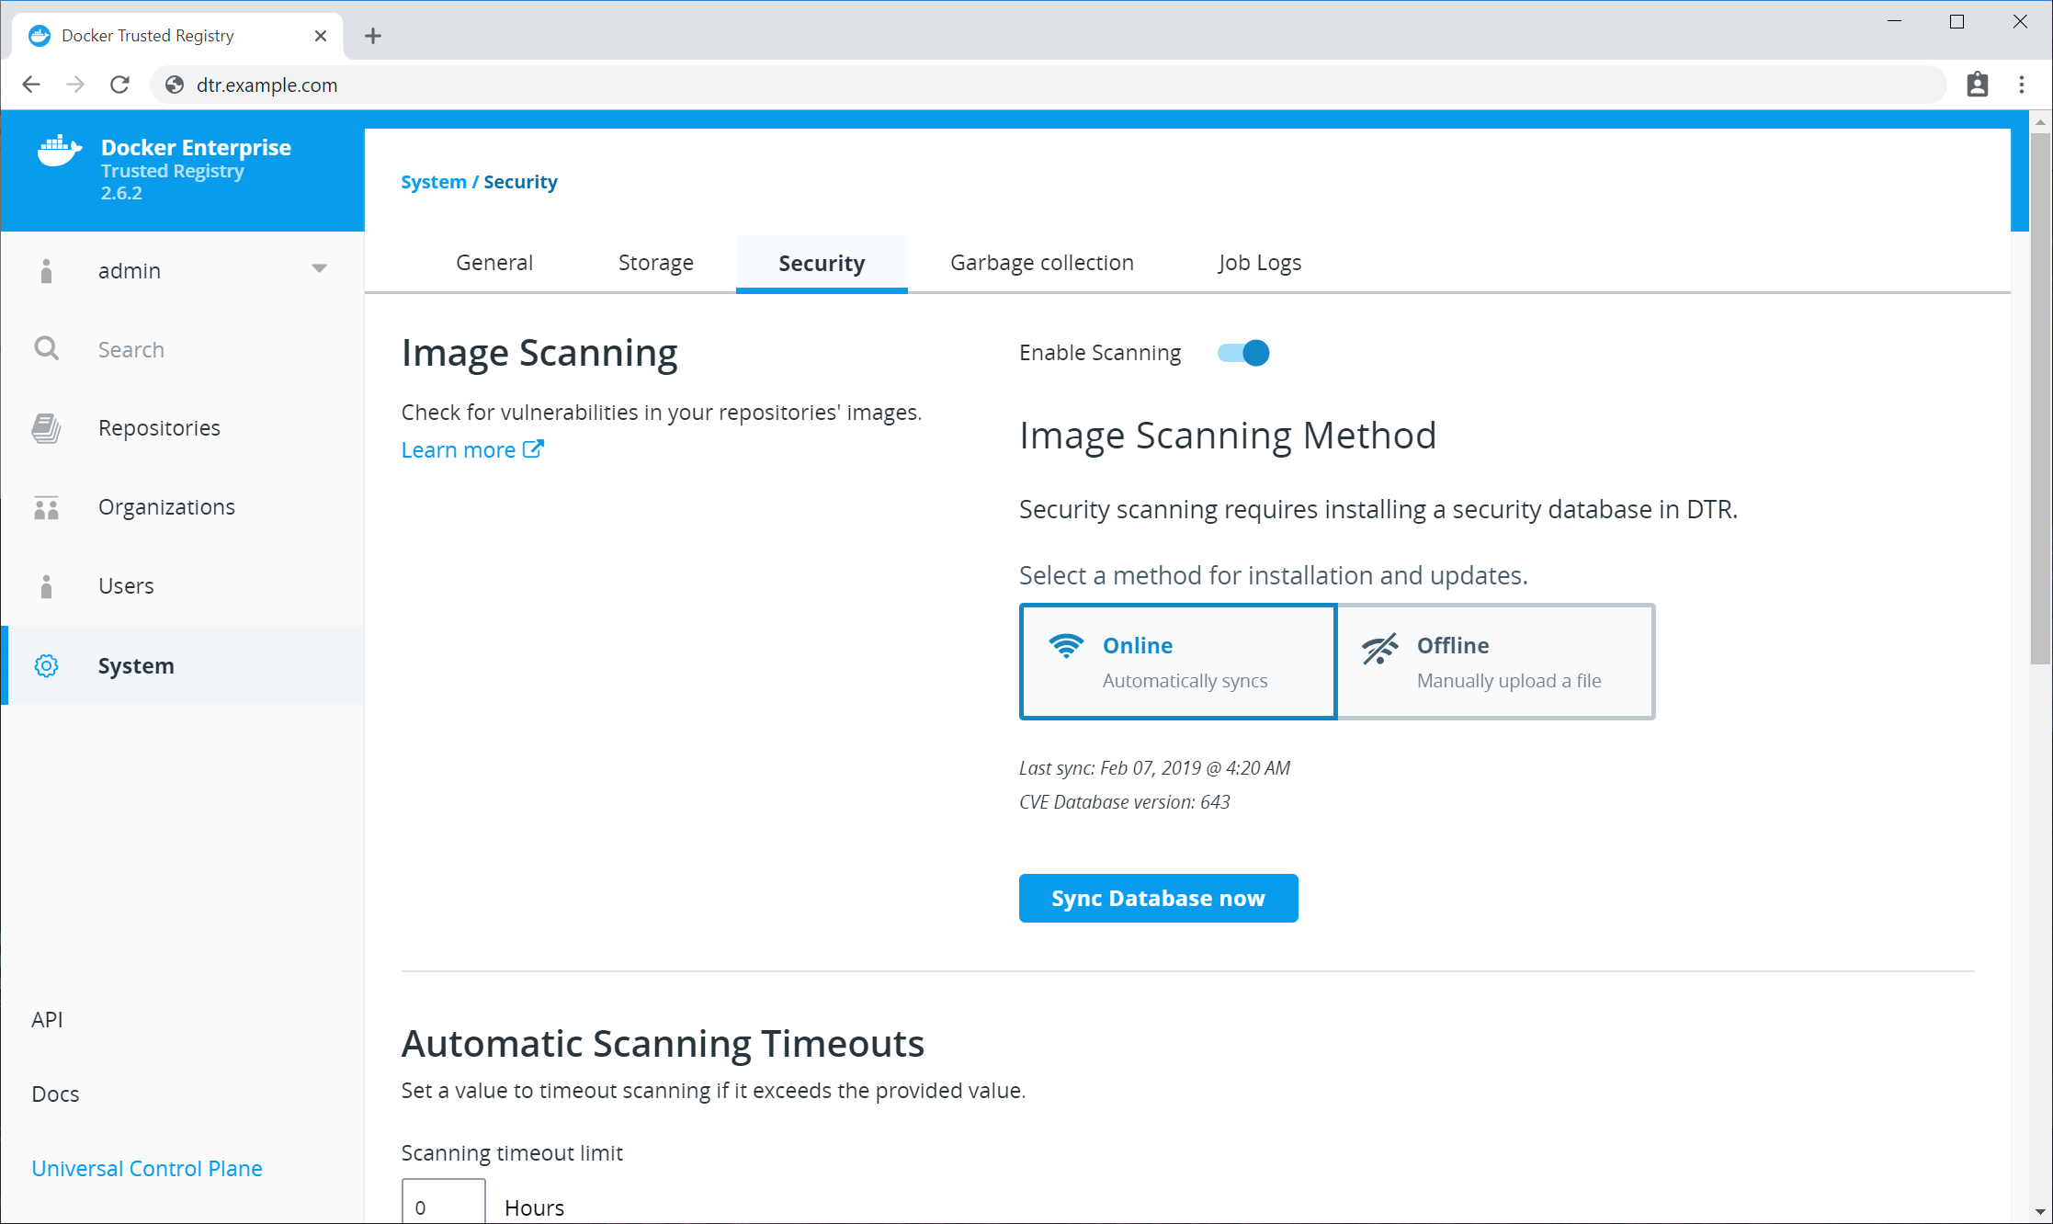
Task: Click the extensions clipboard icon in browser toolbar
Action: tap(1977, 85)
